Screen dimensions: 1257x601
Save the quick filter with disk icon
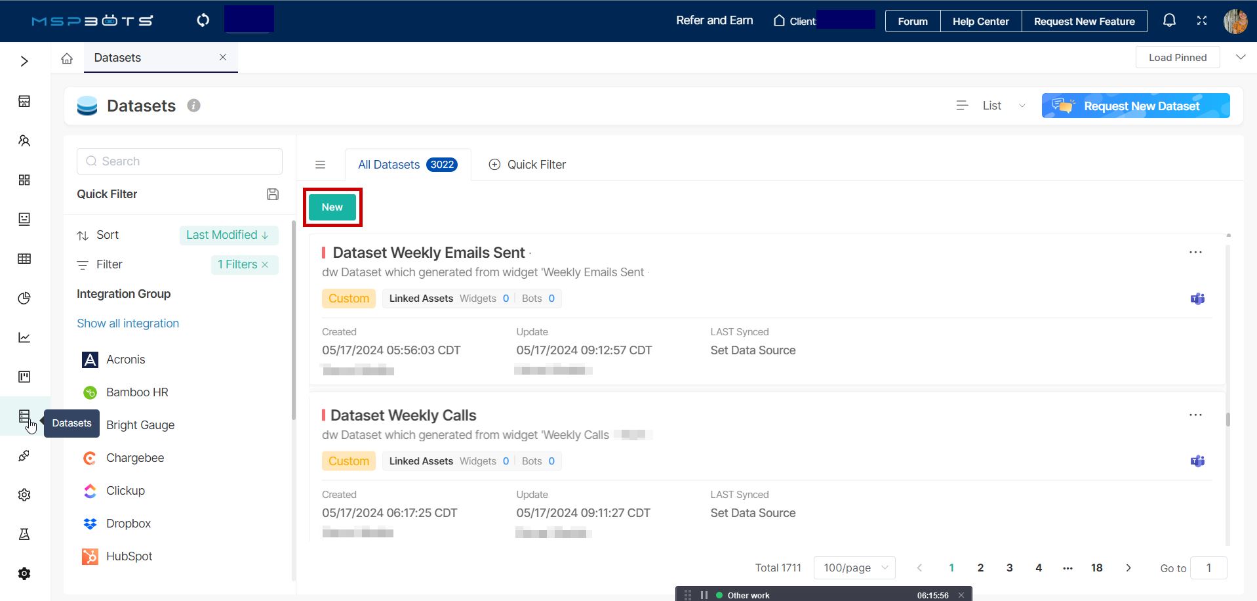273,194
